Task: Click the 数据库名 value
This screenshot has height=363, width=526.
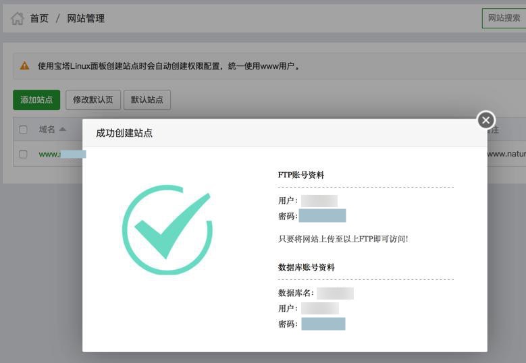Action: [335, 294]
